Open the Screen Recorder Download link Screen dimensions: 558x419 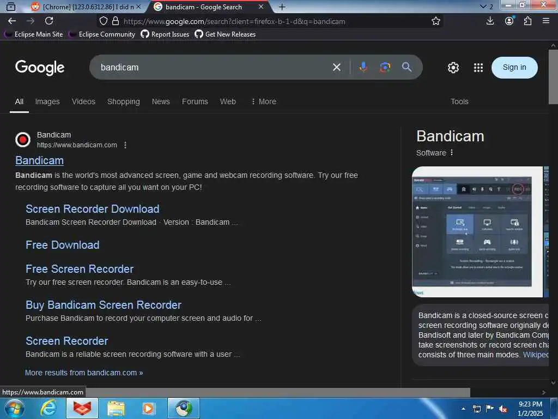[93, 209]
